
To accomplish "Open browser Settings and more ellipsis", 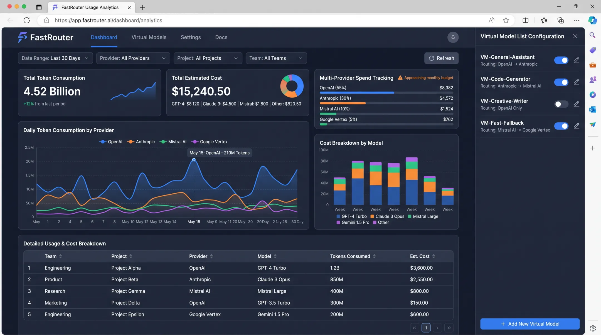I will (577, 20).
